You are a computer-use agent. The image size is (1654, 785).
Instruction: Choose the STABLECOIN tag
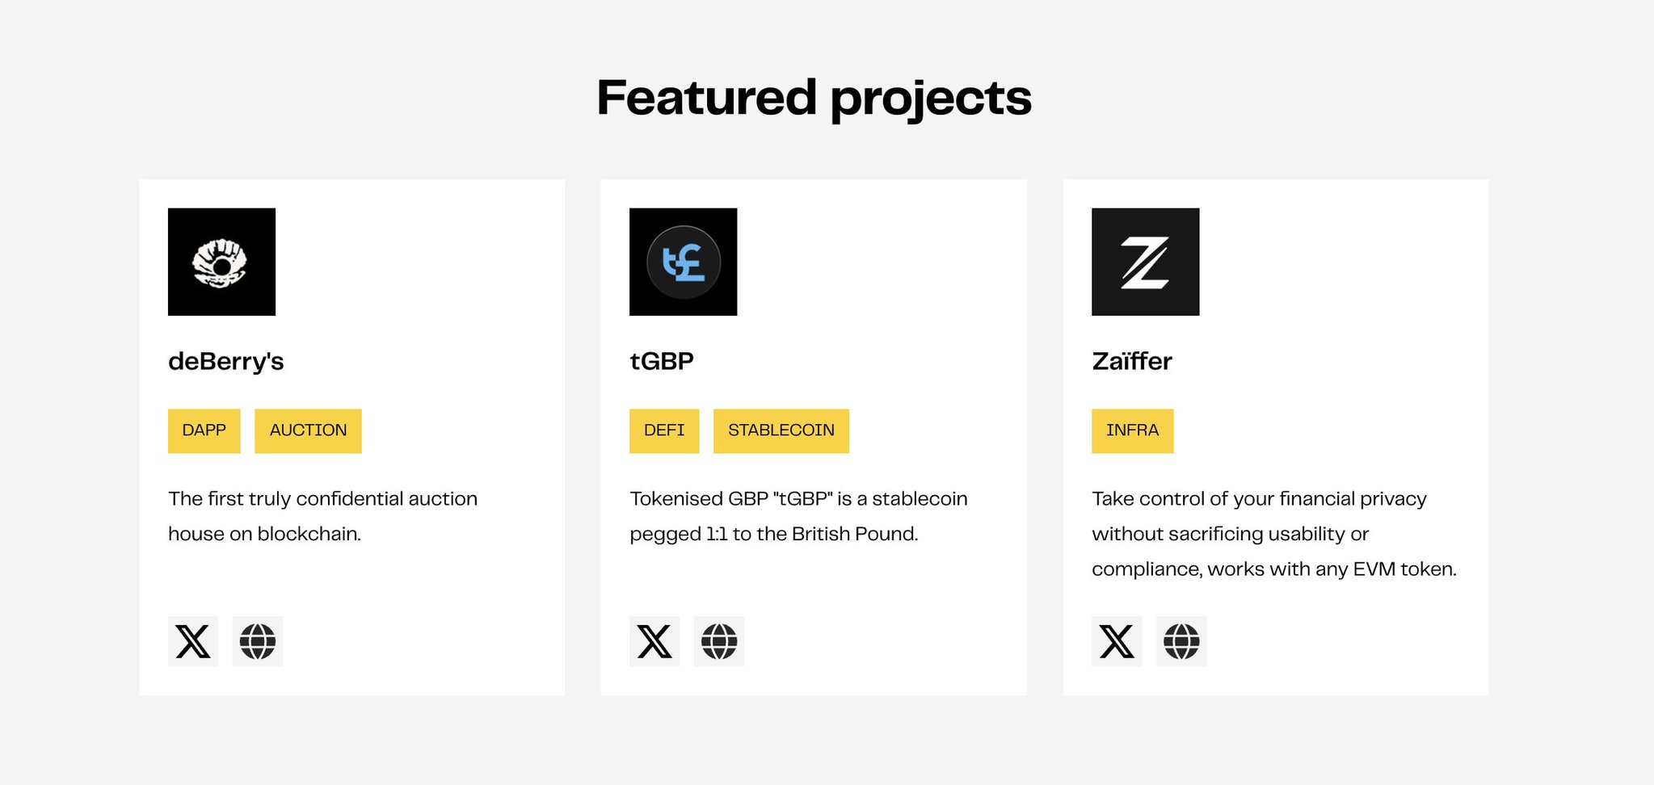(x=781, y=430)
